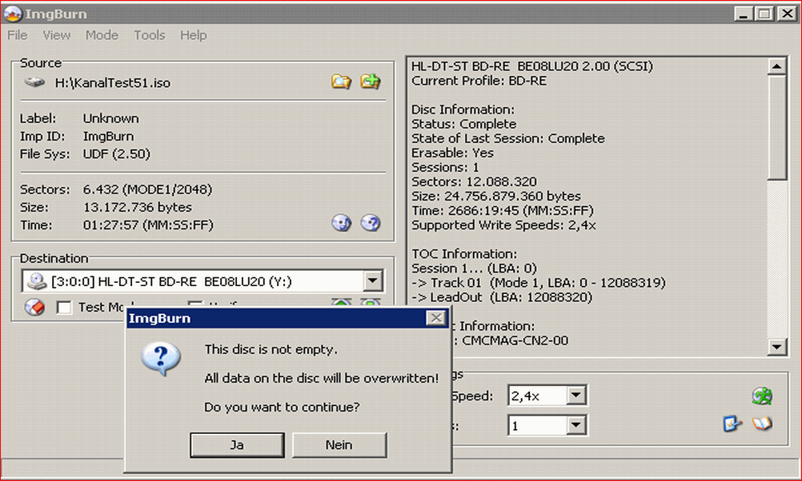Toggle the partially hidden Verify checkbox

194,307
